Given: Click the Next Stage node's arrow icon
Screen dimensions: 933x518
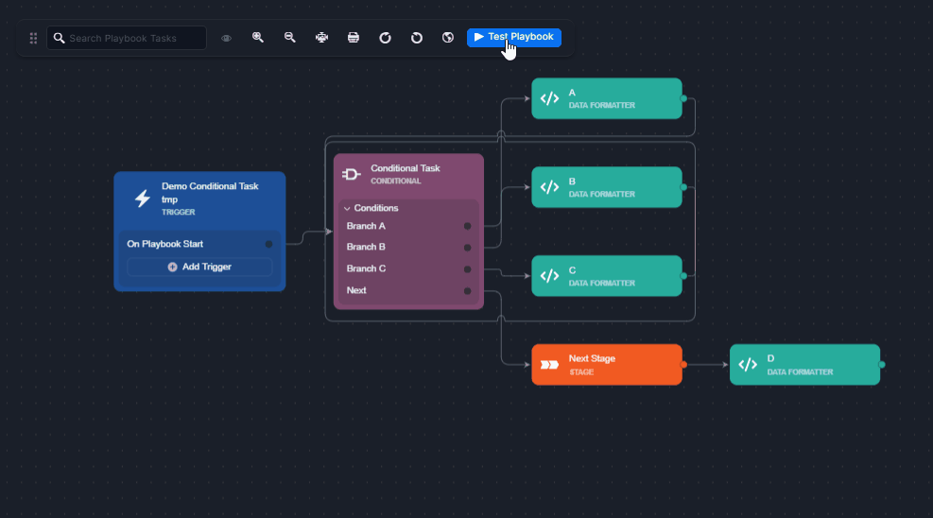Looking at the screenshot, I should click(549, 365).
